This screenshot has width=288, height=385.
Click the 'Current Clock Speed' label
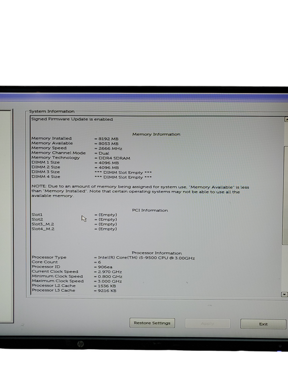(x=55, y=271)
